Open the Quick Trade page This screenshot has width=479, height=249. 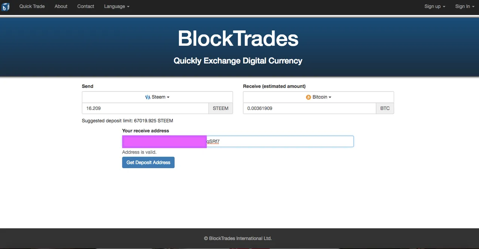click(32, 6)
